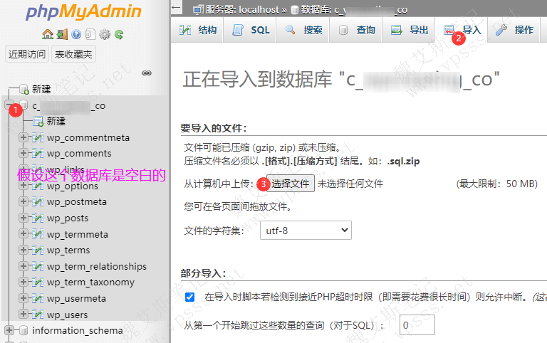The width and height of the screenshot is (547, 343).
Task: Click the Home icon under phpMyAdmin logo
Action: 47,34
